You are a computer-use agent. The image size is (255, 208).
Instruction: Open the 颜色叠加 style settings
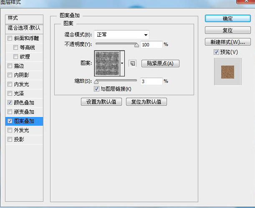[24, 102]
